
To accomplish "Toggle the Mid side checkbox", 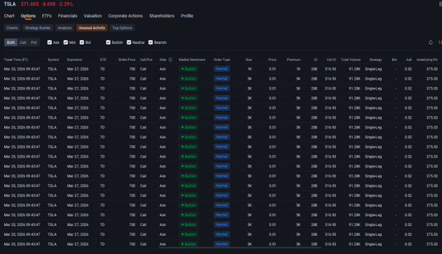I will click(x=66, y=42).
